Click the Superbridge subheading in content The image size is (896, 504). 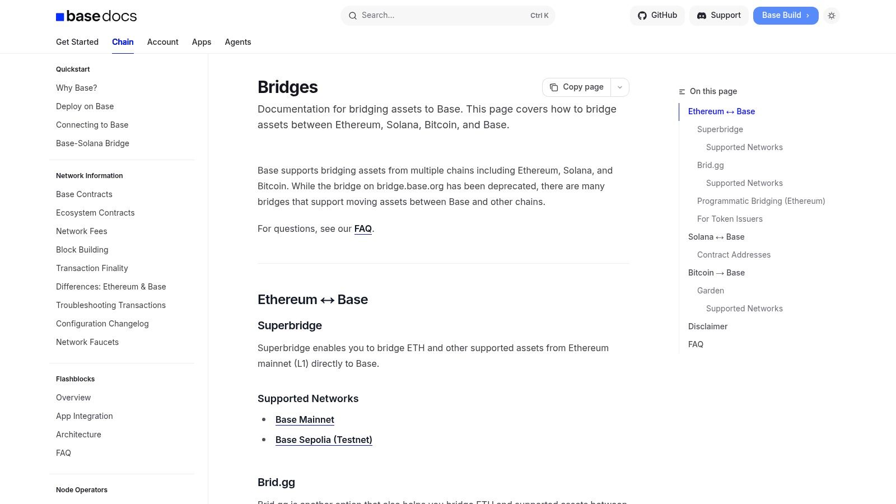click(x=290, y=325)
